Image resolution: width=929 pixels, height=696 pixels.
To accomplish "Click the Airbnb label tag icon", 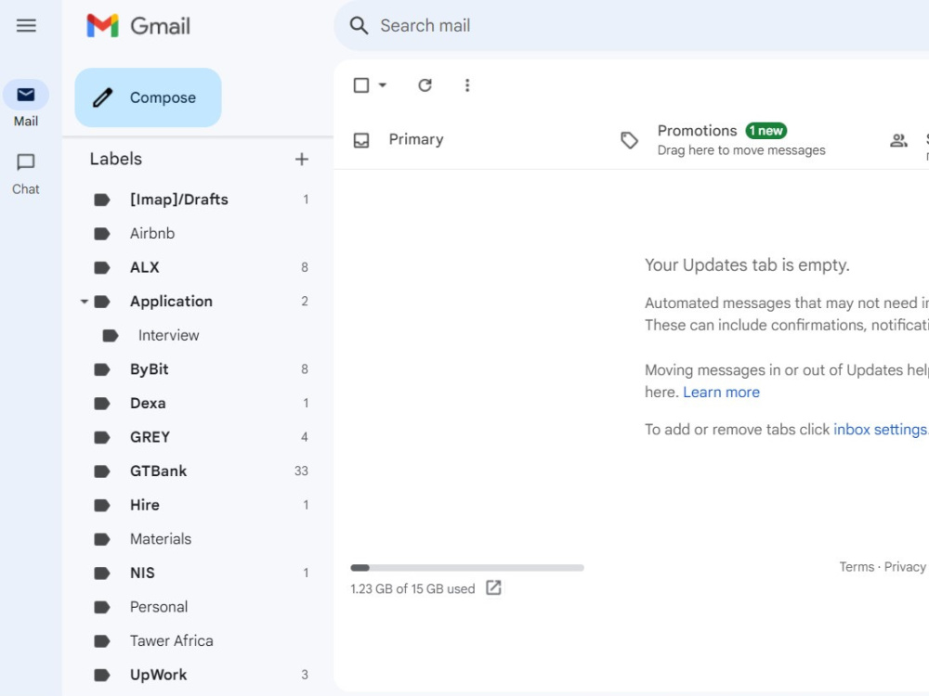I will click(102, 234).
